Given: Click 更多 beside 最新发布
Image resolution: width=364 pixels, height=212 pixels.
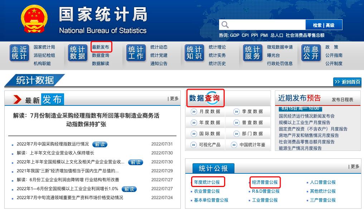Looking at the screenshot, I should [173, 99].
